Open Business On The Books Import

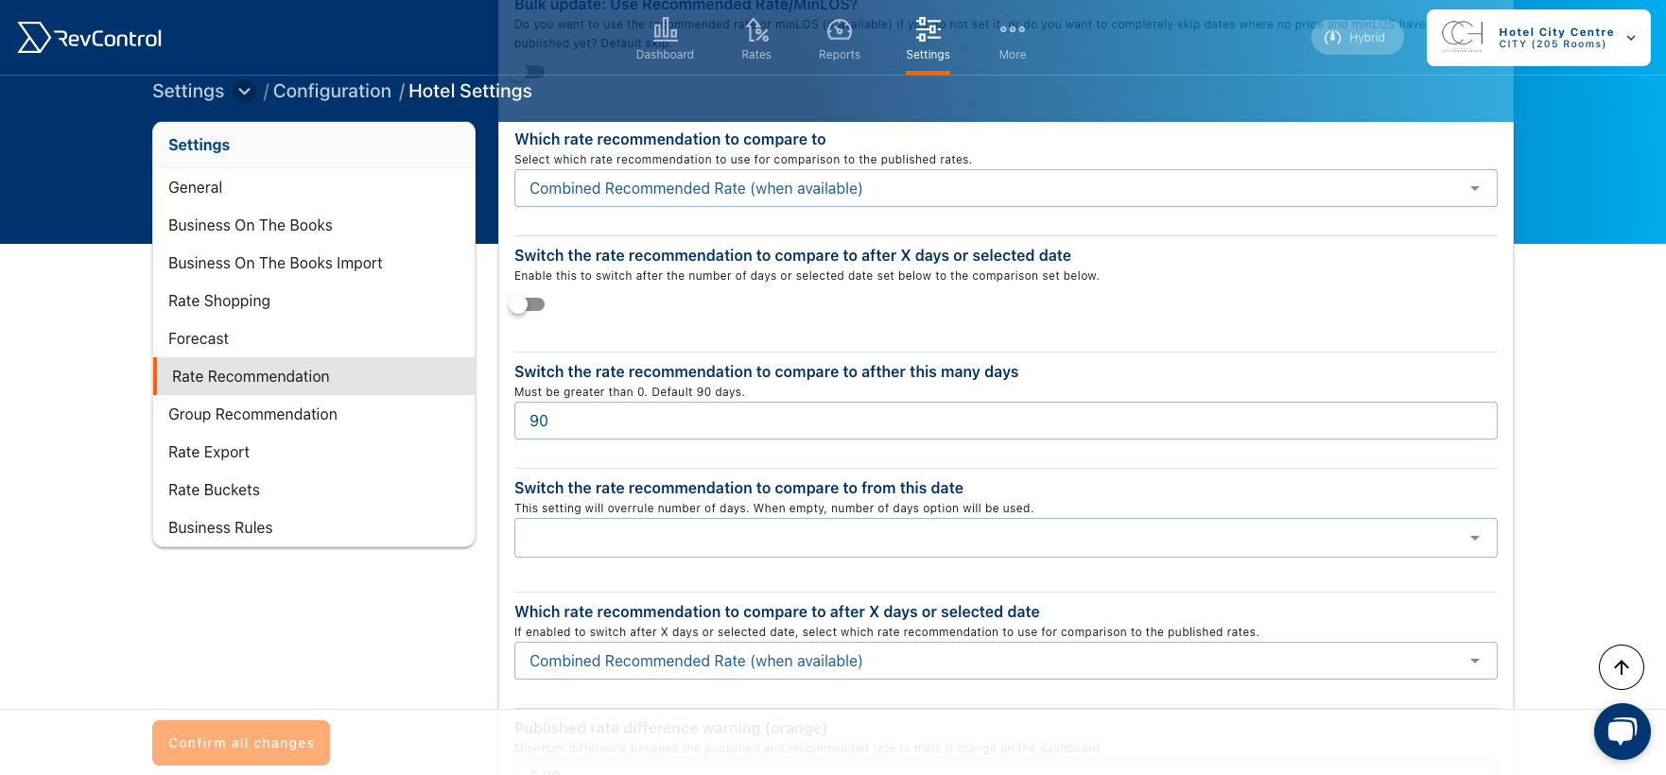[314, 263]
